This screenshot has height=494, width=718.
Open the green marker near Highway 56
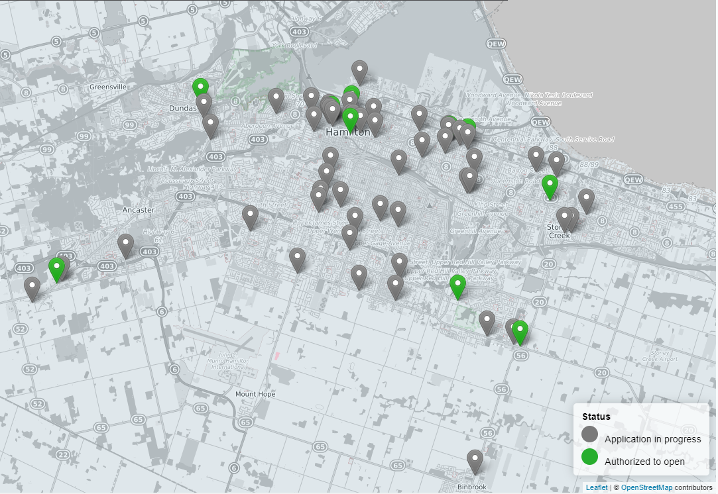pyautogui.click(x=520, y=332)
